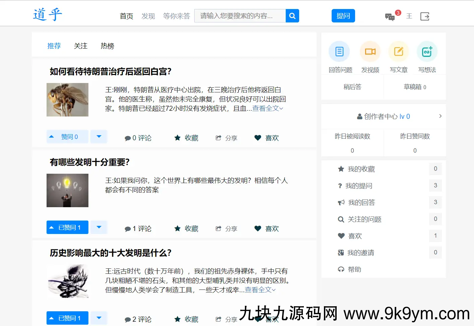Upvote the Trump White House question
The image size is (474, 326).
[x=67, y=136]
